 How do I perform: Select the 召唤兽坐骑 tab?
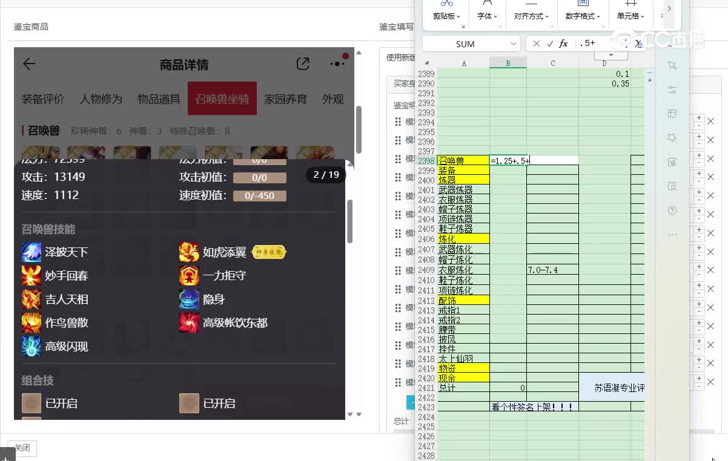pyautogui.click(x=222, y=99)
